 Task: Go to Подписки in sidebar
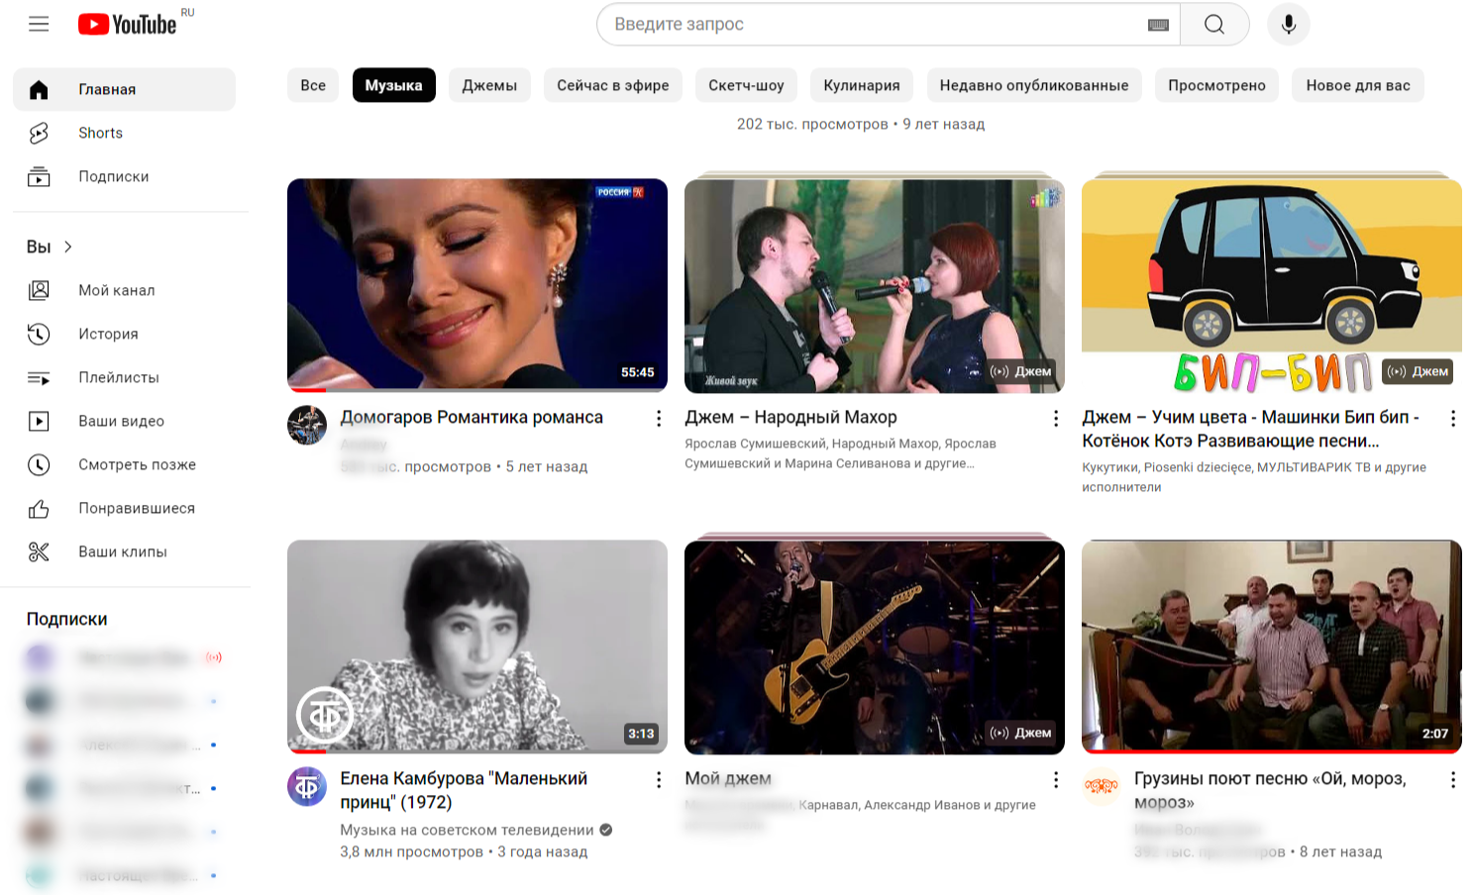[113, 176]
